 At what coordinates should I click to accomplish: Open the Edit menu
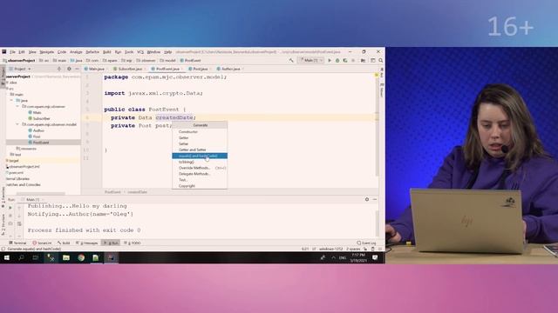[x=22, y=52]
